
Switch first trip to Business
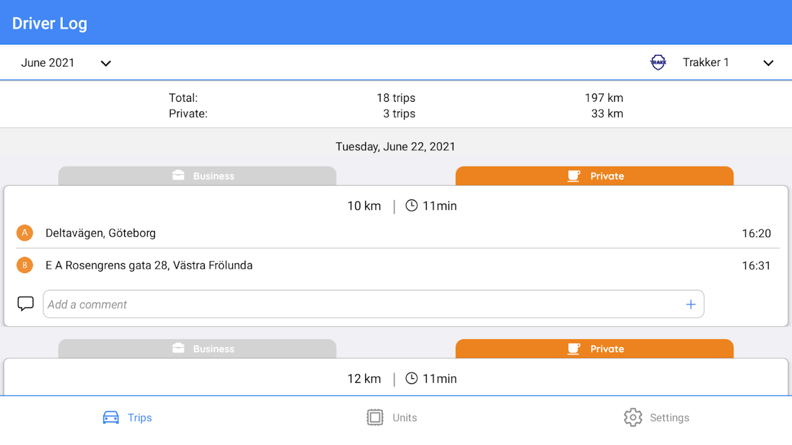tap(197, 176)
